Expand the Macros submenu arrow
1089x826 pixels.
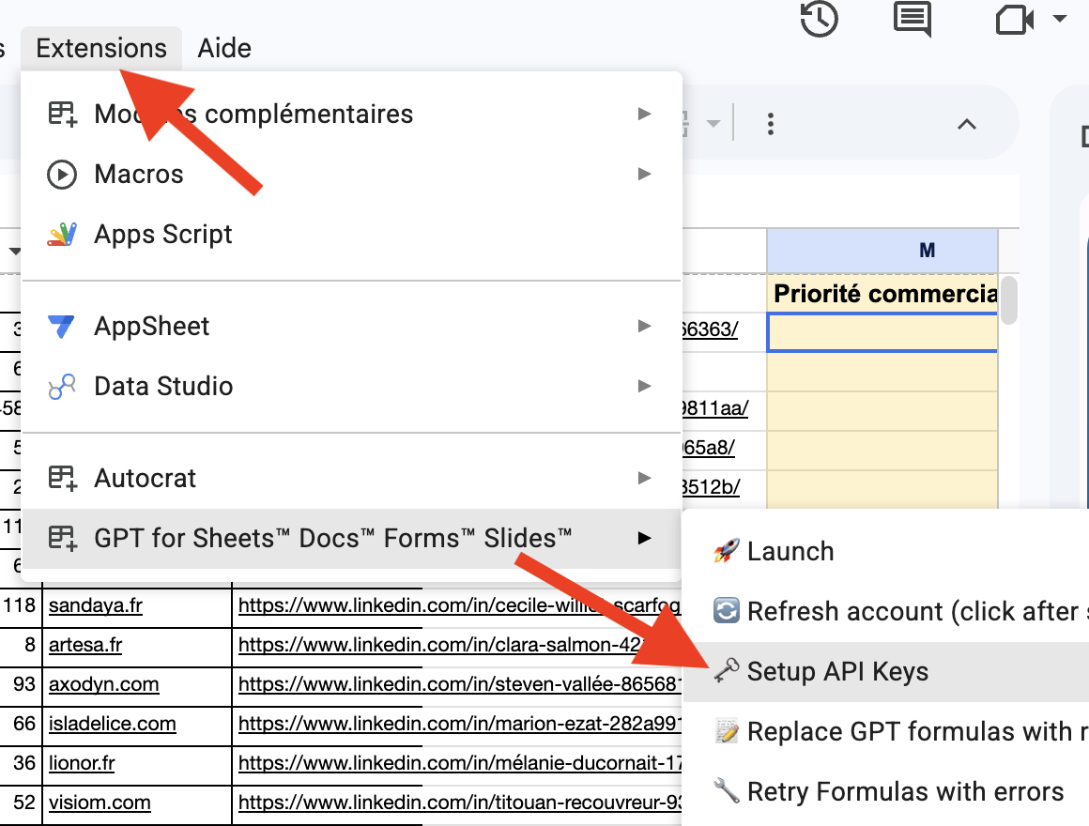click(645, 174)
